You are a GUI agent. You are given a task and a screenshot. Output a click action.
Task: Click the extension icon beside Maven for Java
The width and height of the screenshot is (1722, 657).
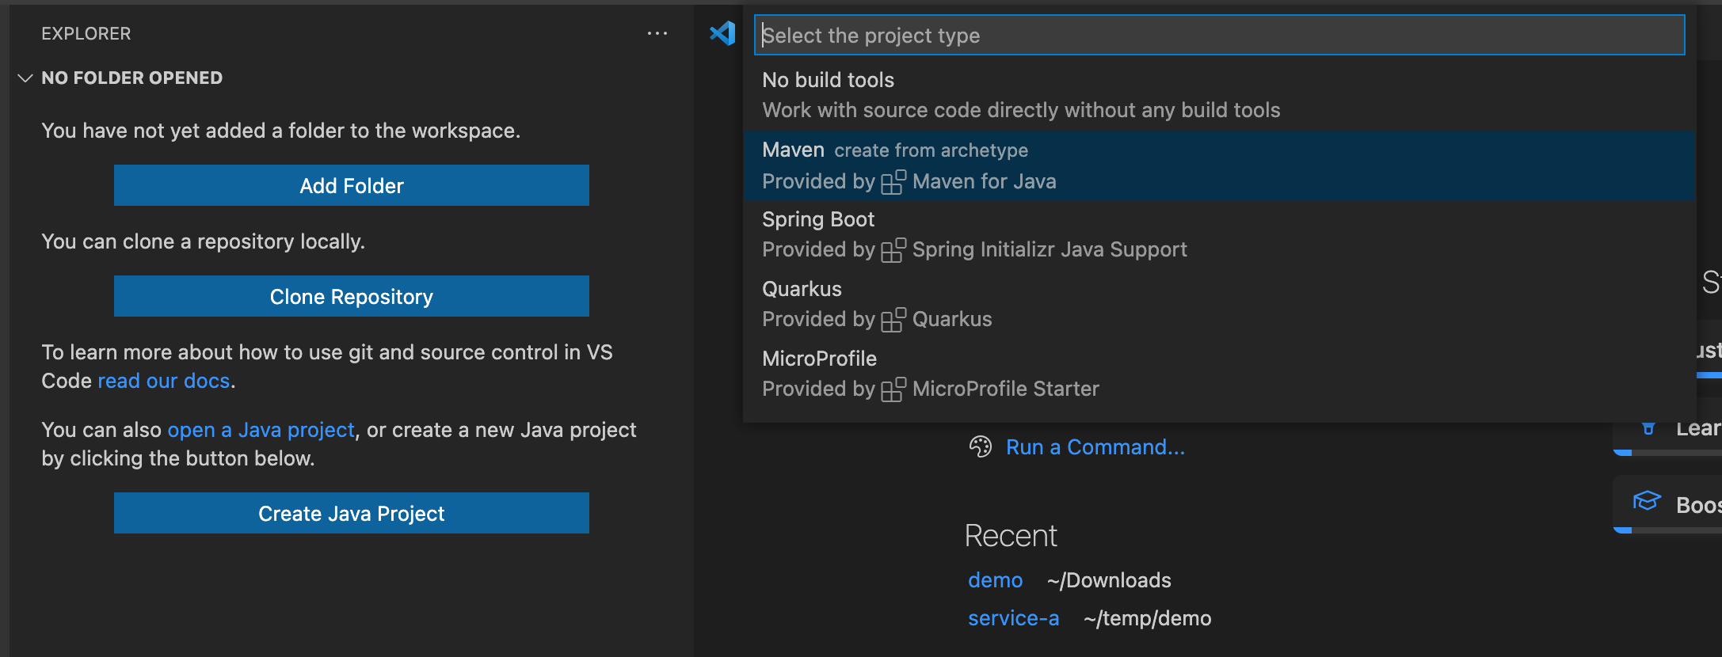(x=893, y=182)
